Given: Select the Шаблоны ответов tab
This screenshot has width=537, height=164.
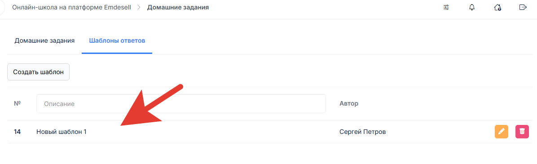Looking at the screenshot, I should click(x=117, y=41).
